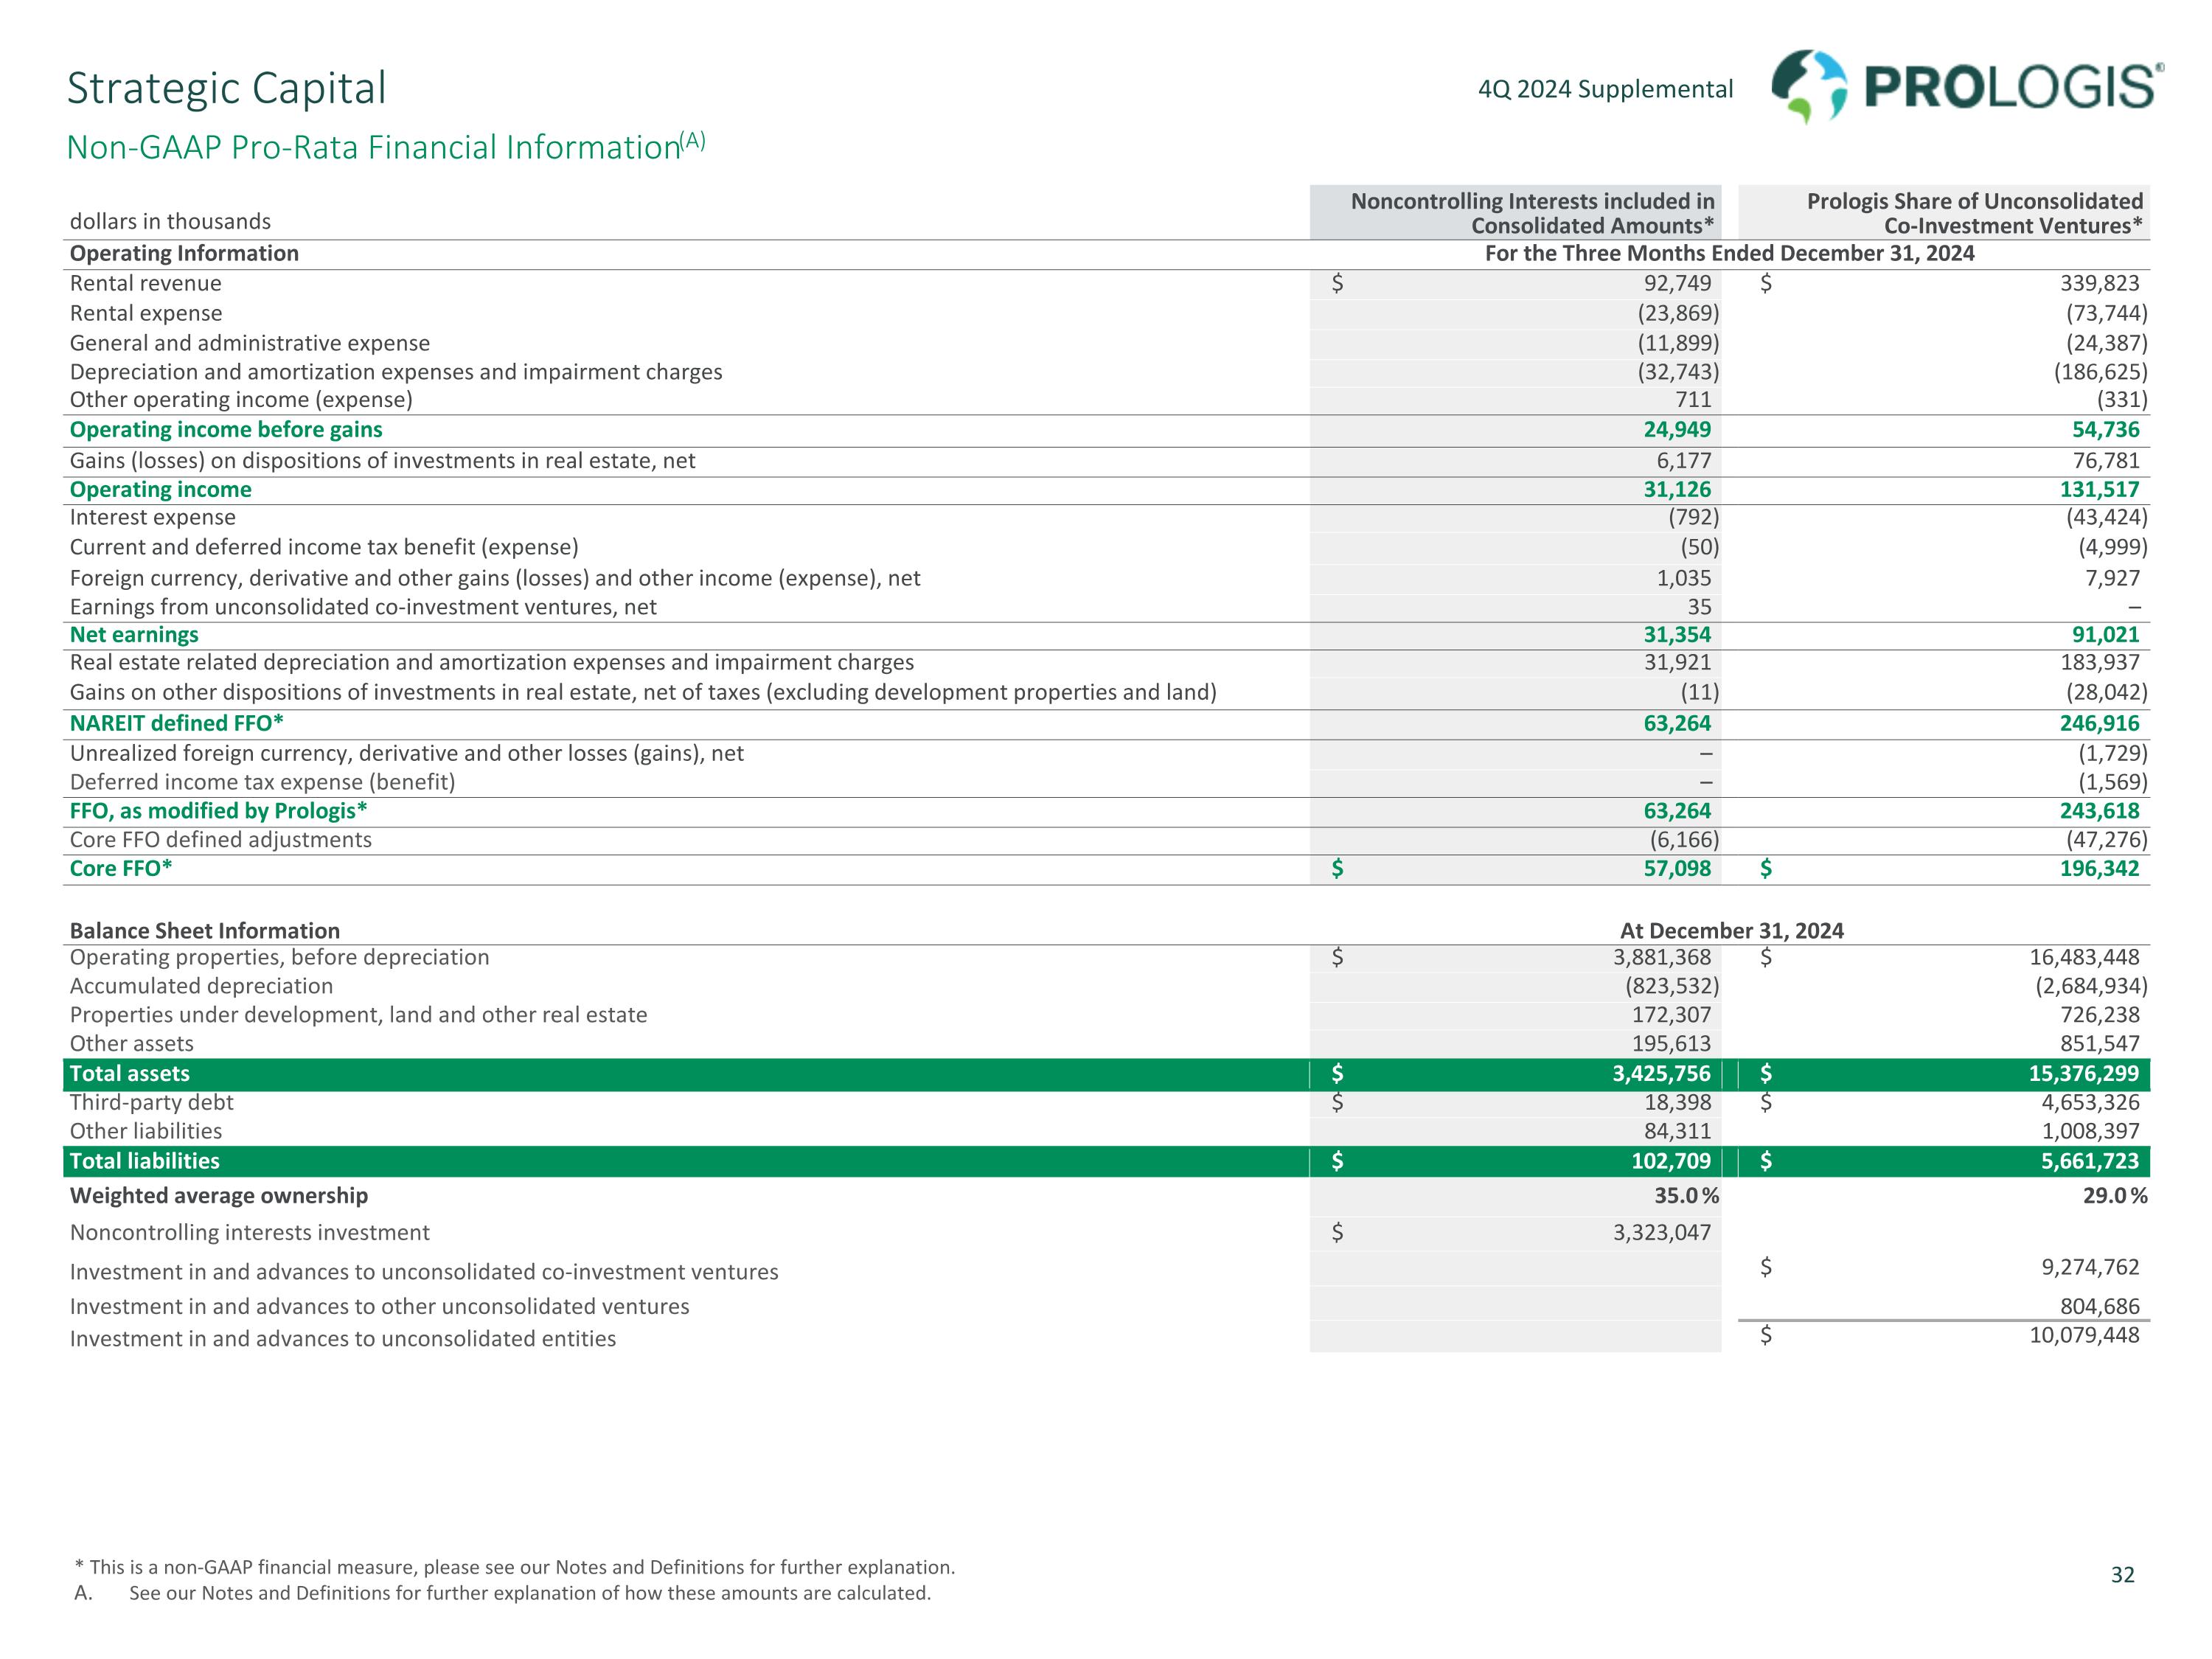The image size is (2212, 1659).
Task: Click the green Total liabilities row label
Action: point(144,1161)
